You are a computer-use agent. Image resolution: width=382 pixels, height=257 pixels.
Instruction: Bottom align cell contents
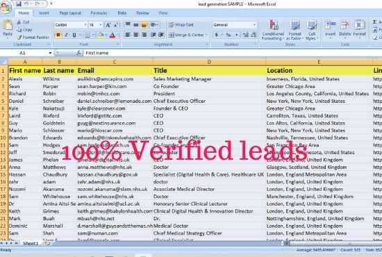click(144, 24)
